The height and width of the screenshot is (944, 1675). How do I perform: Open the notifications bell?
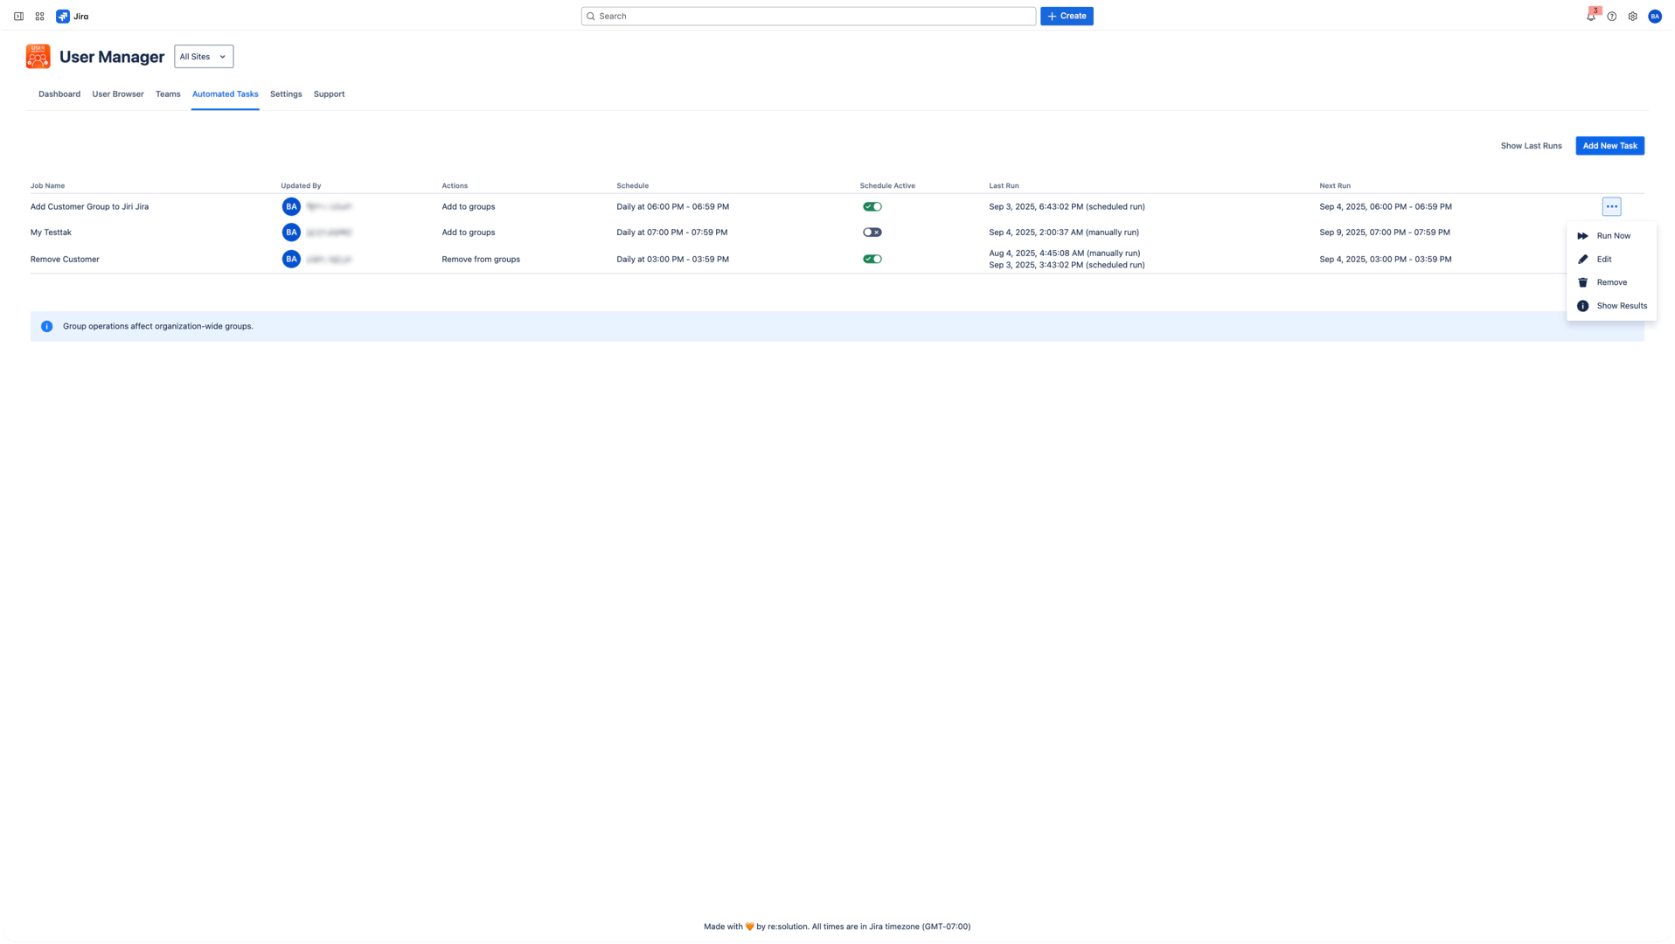(1590, 17)
